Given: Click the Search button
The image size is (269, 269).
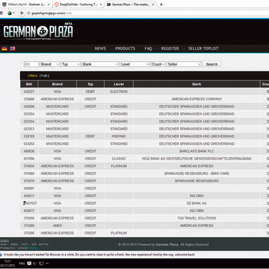Looking at the screenshot, I should click(212, 64).
